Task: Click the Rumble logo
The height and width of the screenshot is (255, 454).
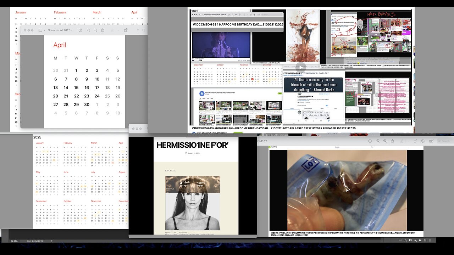Action: (273, 147)
